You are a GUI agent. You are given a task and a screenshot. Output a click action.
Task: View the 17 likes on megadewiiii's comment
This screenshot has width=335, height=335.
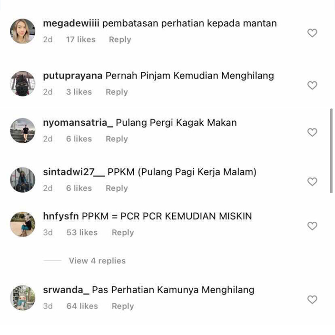81,39
